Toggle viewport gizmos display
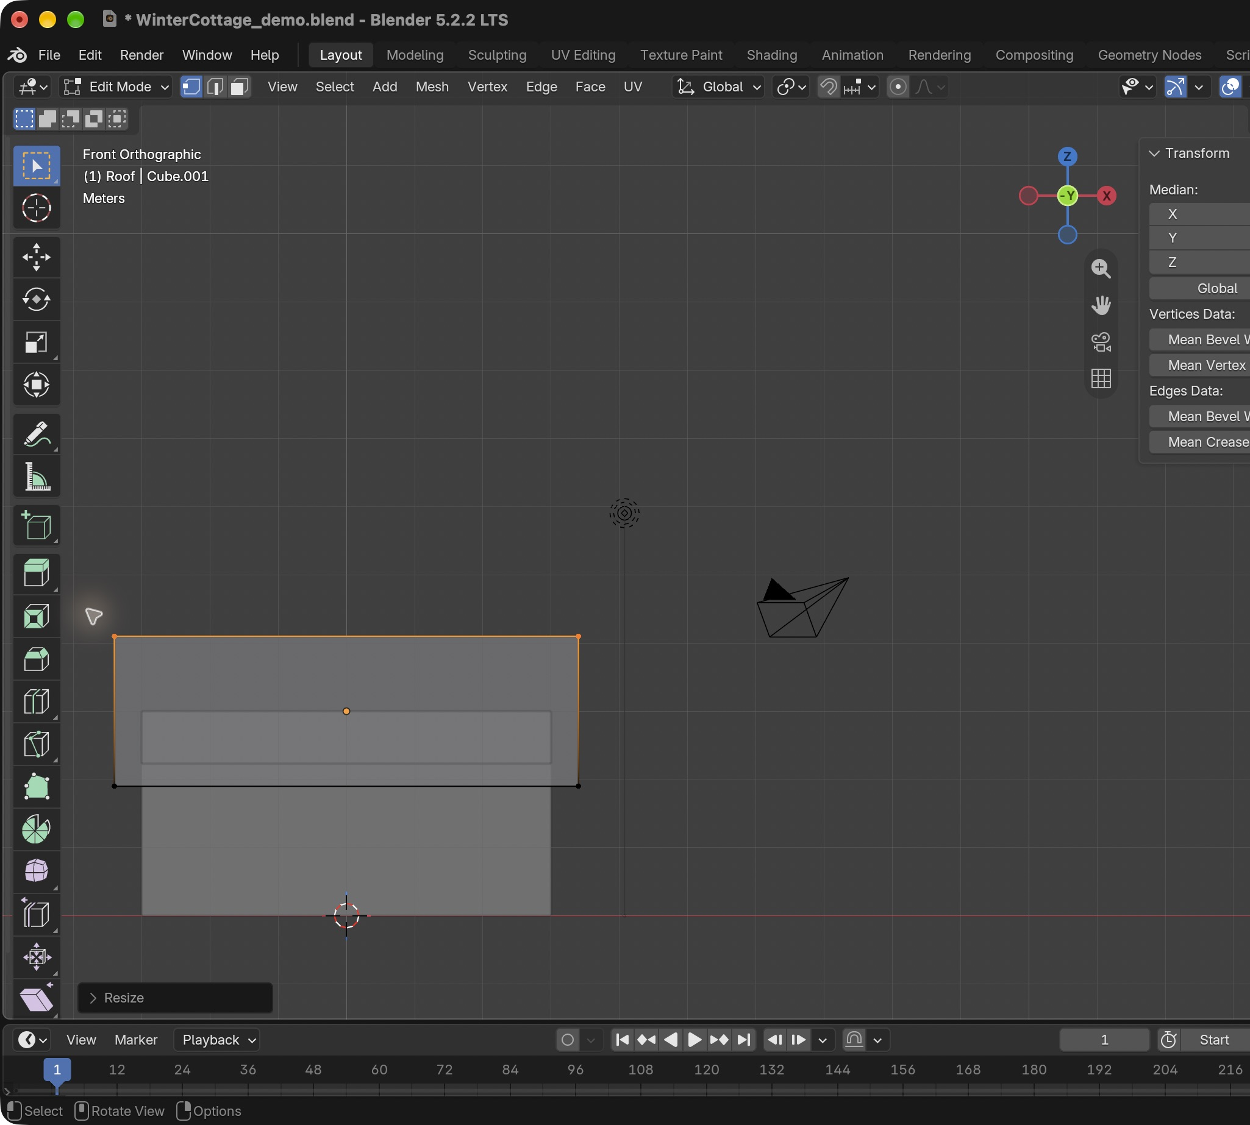 (x=1175, y=87)
